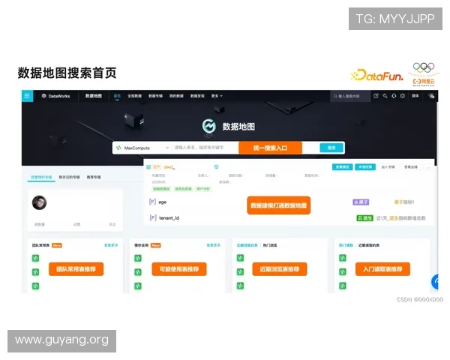
Task: Select the 热门读取 tab
Action: pos(346,245)
